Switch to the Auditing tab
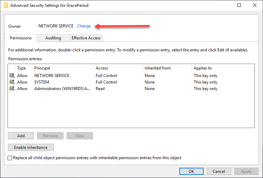This screenshot has width=263, height=178. coord(53,38)
